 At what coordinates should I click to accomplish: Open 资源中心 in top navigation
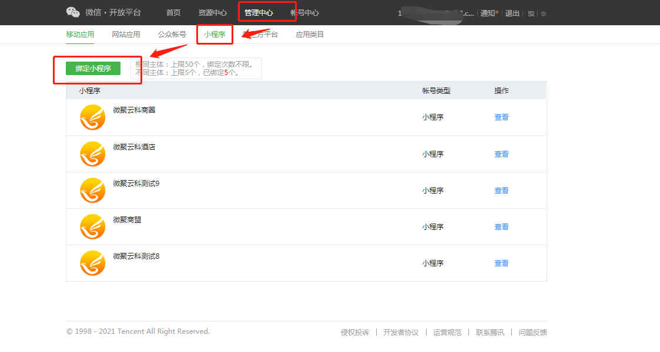tap(213, 12)
